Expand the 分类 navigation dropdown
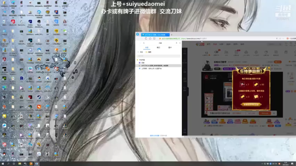Screen dimensions: 296x166 pos(221,44)
